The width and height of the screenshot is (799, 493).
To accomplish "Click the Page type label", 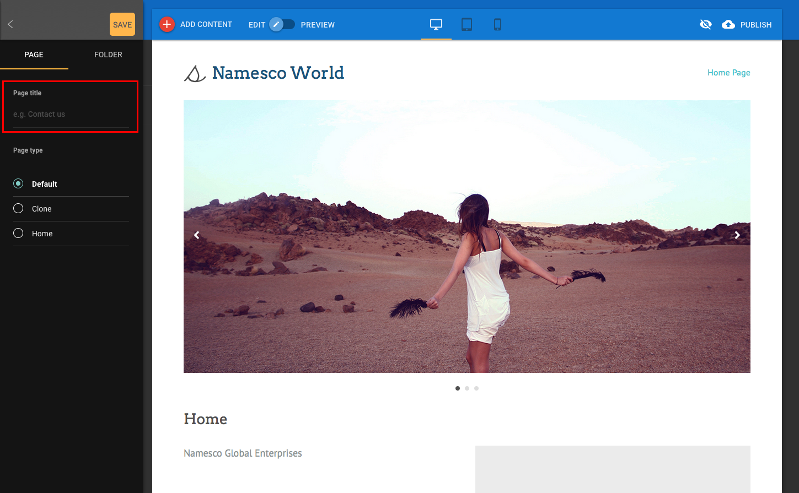I will coord(28,150).
